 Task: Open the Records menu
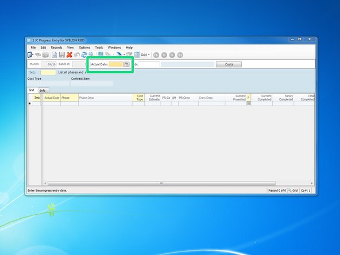point(57,48)
